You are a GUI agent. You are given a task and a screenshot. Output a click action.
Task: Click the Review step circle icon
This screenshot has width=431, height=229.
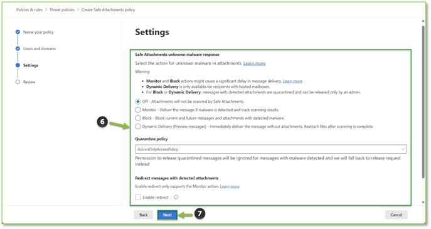point(18,82)
